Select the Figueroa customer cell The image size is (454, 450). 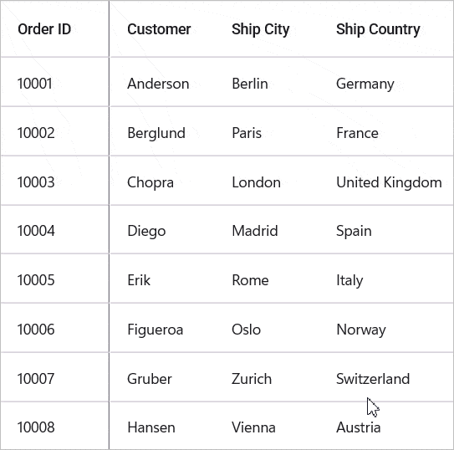pos(162,328)
